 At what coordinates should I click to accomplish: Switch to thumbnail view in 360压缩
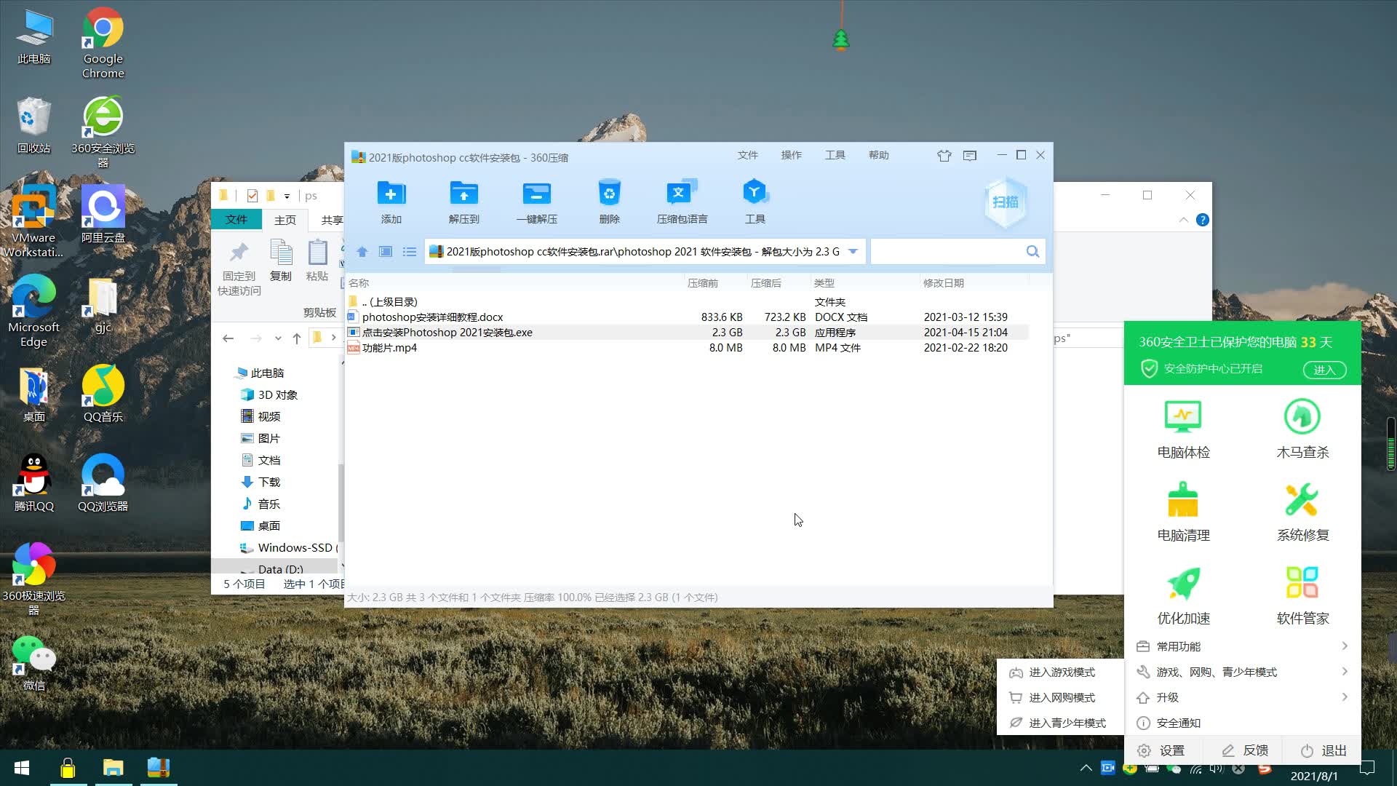tap(386, 252)
